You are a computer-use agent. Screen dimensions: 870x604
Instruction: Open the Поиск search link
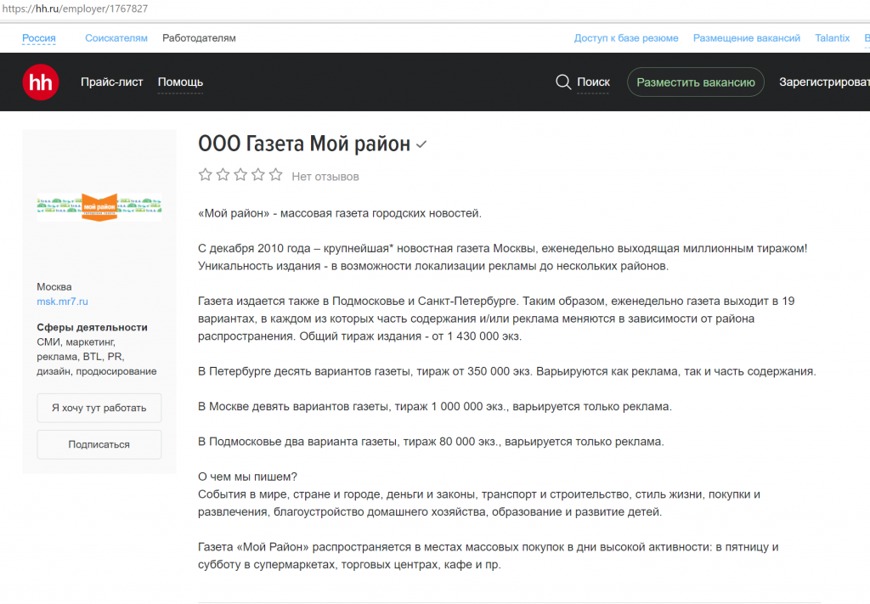pos(593,82)
